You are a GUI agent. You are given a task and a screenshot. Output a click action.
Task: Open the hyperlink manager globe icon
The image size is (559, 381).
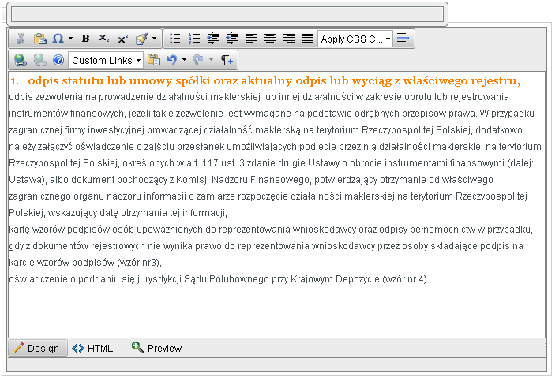pyautogui.click(x=21, y=60)
